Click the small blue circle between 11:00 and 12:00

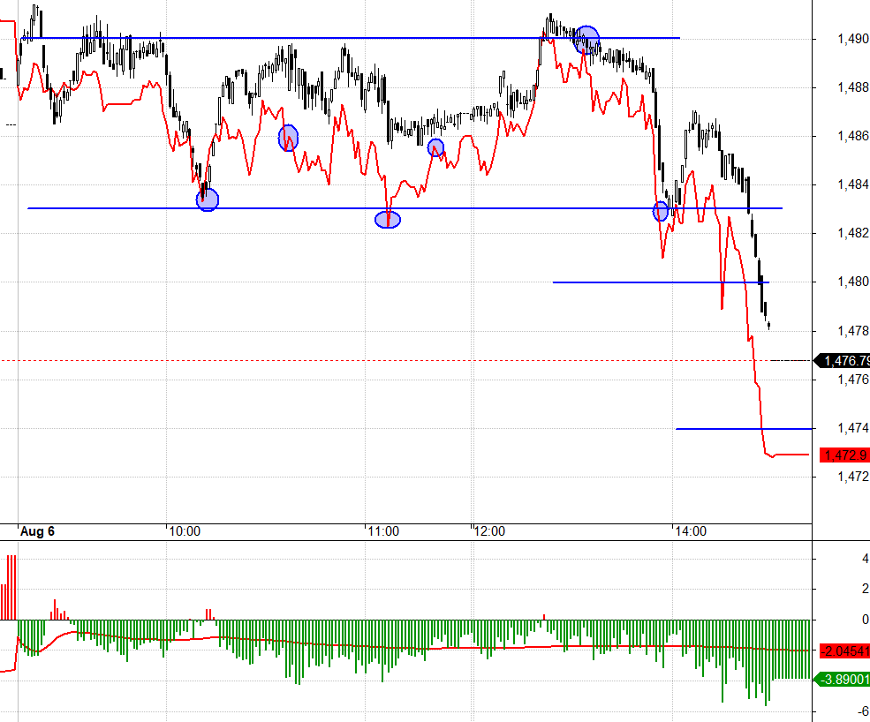click(435, 147)
